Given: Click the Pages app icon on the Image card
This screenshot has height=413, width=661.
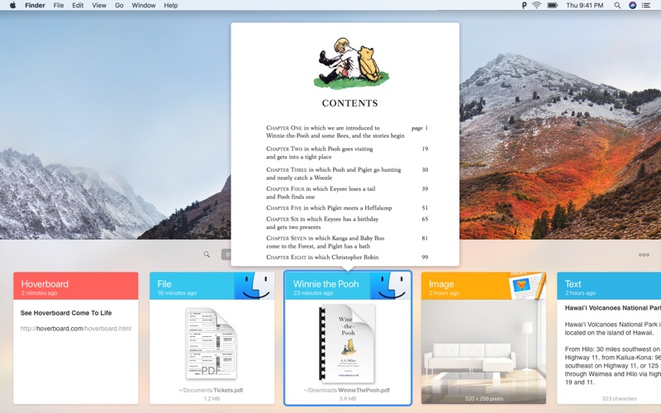Looking at the screenshot, I should point(527,286).
